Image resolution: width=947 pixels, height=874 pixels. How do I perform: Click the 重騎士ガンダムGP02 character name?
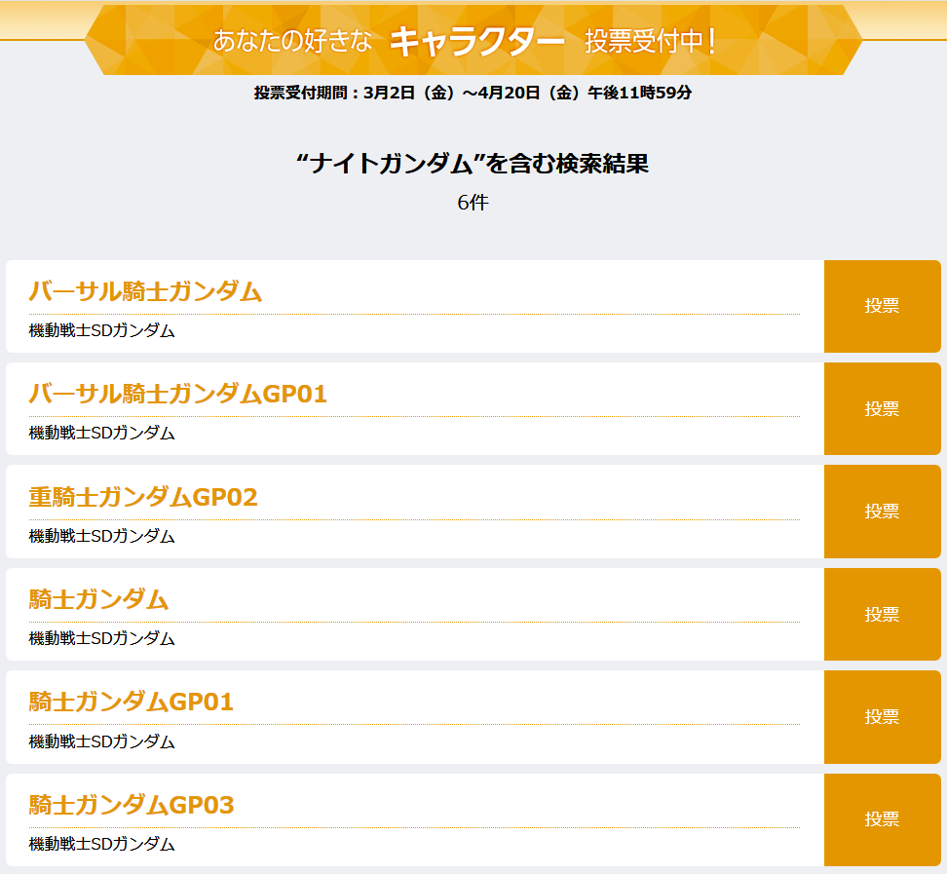143,498
